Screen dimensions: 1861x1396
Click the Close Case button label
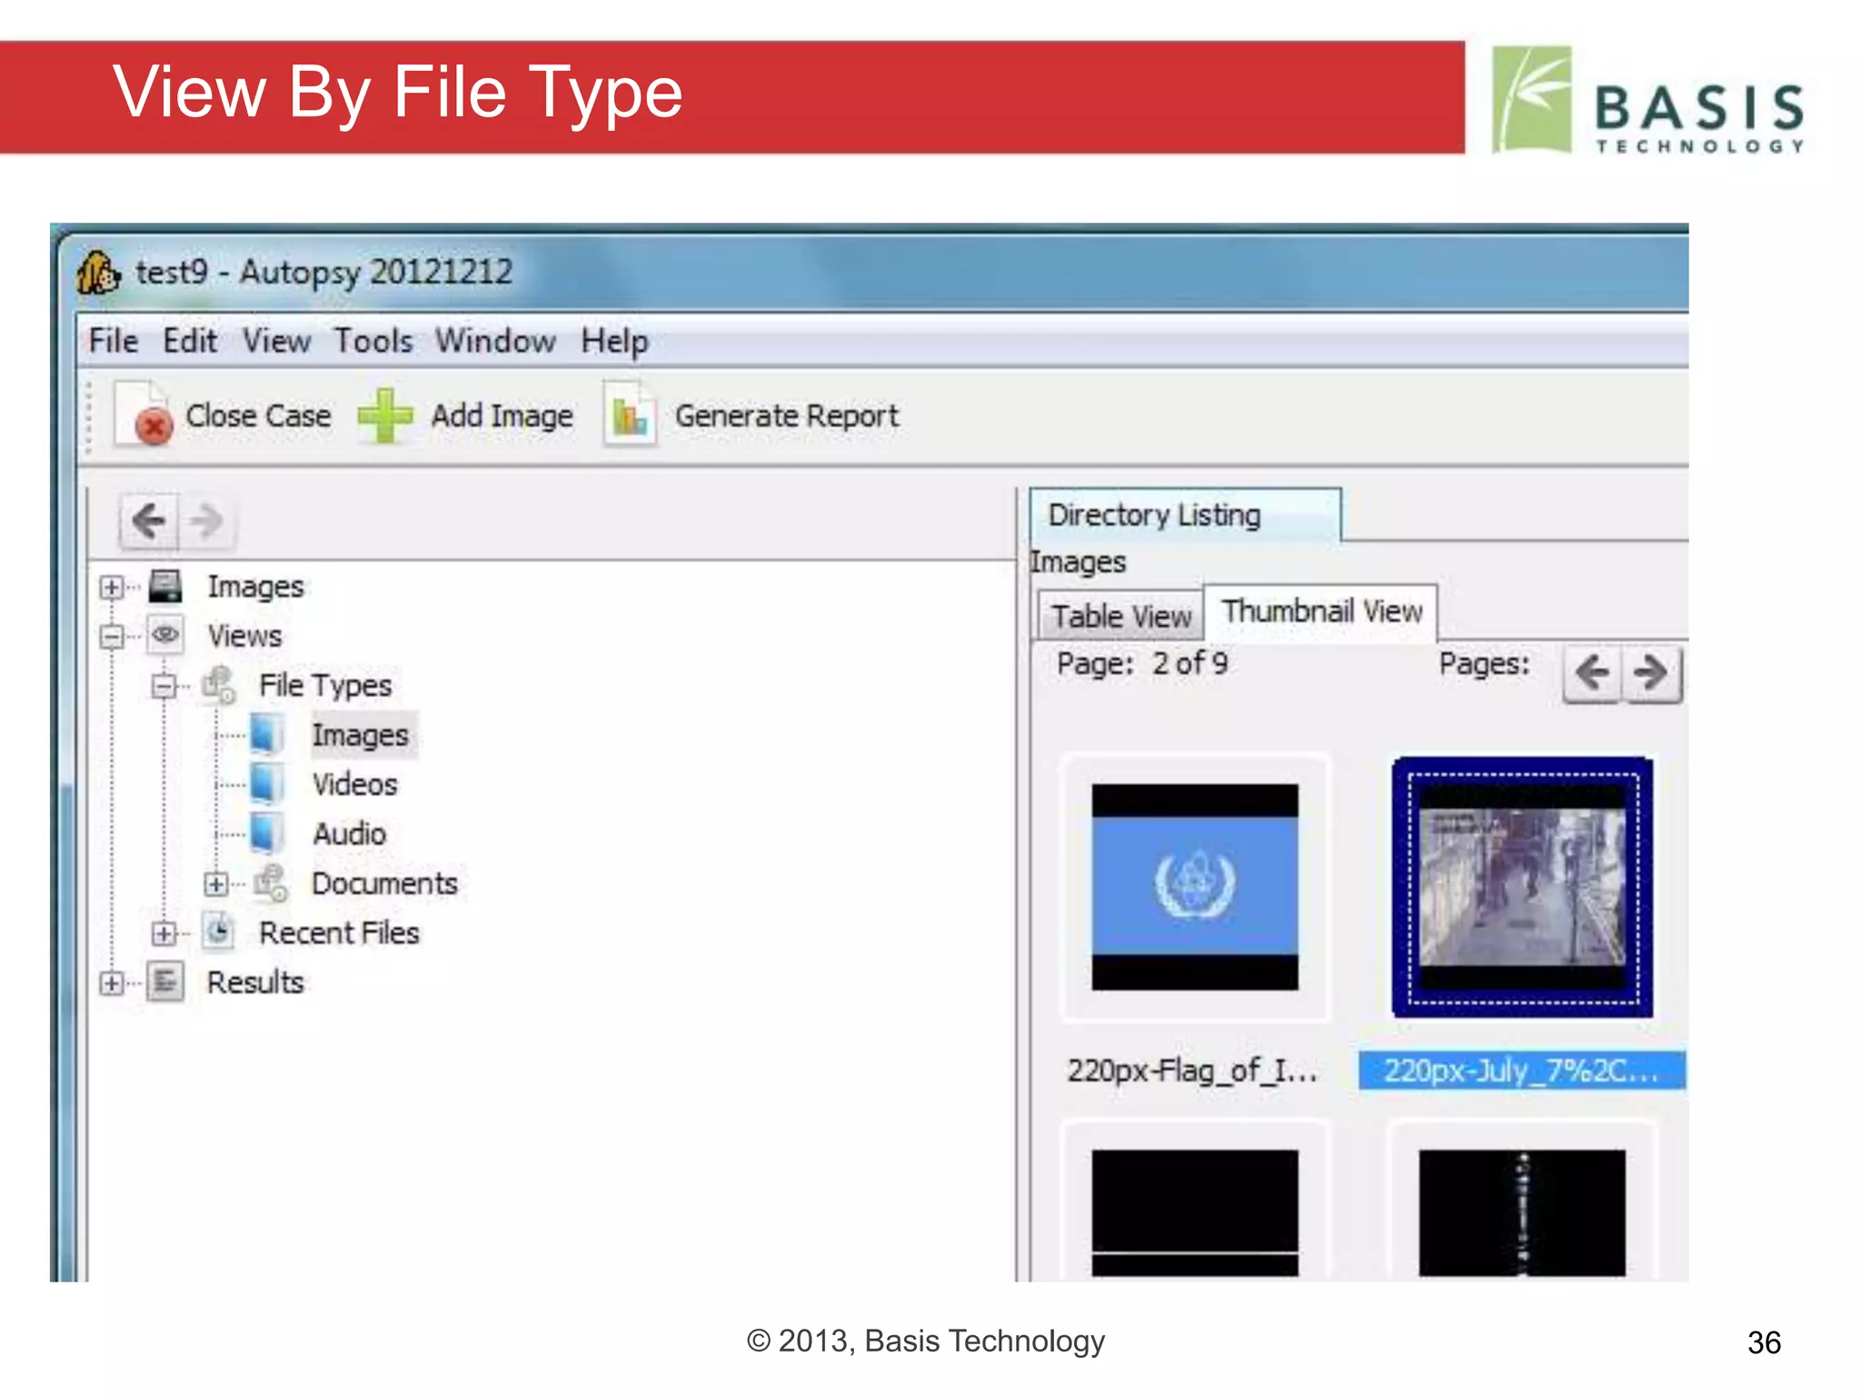tap(259, 415)
